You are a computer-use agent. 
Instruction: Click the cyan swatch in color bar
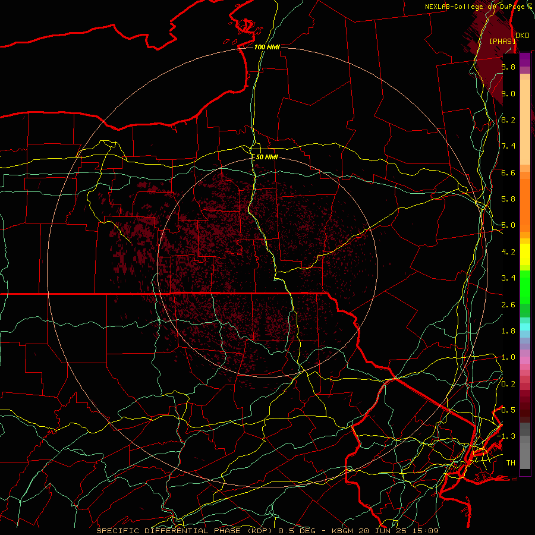point(525,327)
